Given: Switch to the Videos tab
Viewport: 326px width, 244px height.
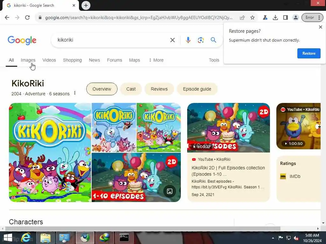Looking at the screenshot, I should tap(49, 60).
